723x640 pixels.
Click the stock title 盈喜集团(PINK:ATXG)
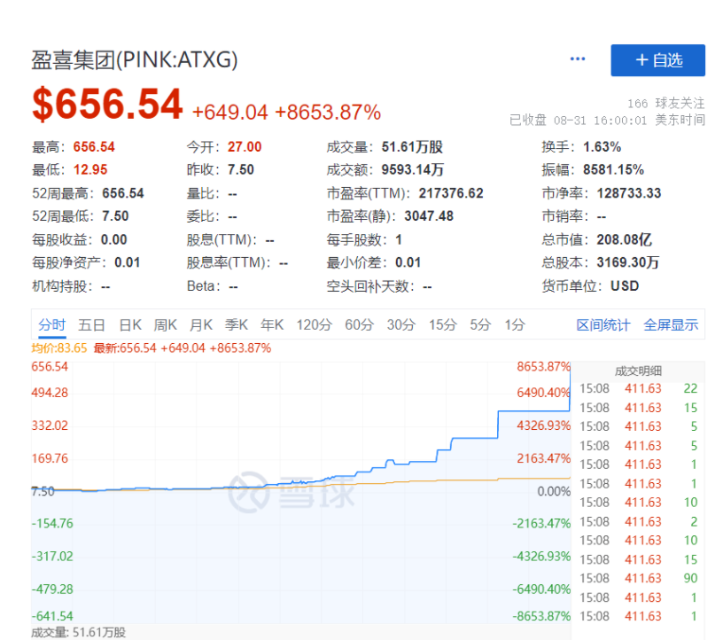tap(135, 60)
